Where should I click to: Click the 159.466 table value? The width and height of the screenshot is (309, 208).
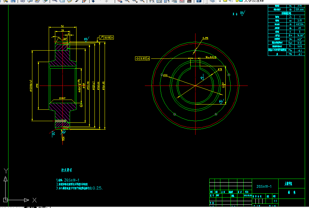click(300, 9)
